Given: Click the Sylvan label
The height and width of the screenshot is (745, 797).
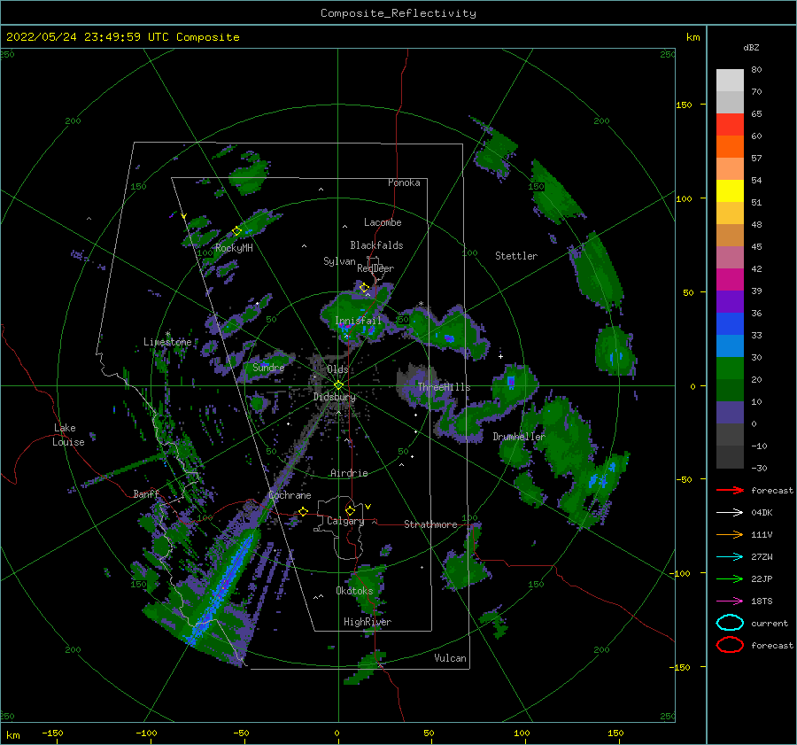Looking at the screenshot, I should point(339,261).
